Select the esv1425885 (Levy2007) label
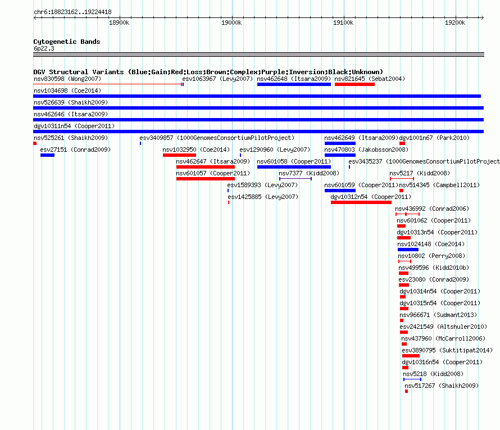The width and height of the screenshot is (500, 430). (x=263, y=197)
